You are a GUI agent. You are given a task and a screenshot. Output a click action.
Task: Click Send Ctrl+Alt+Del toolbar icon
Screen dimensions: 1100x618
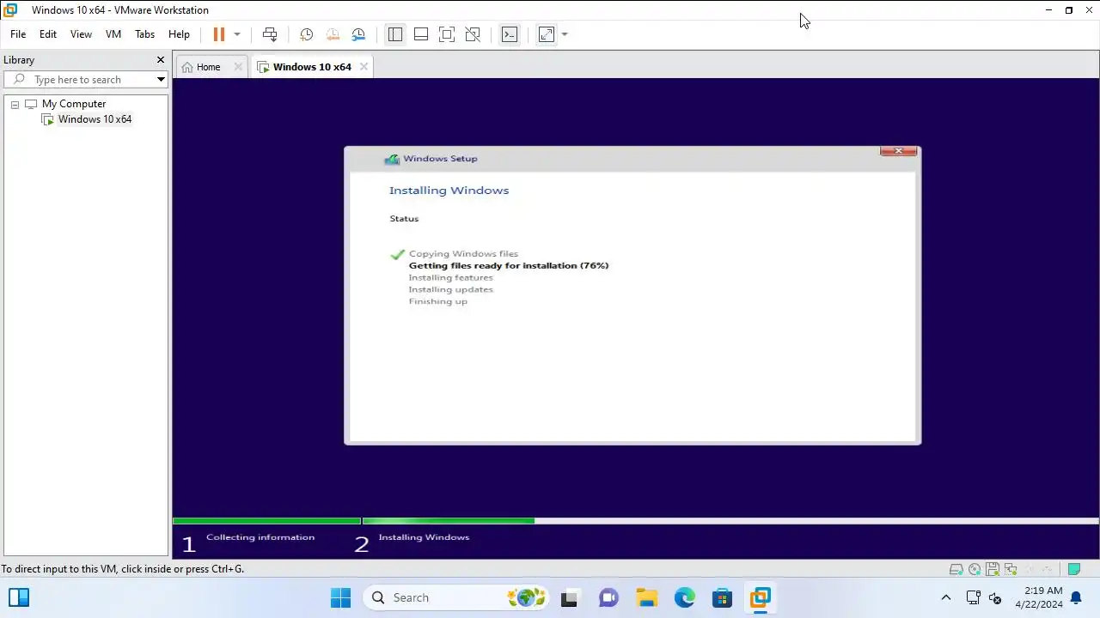coord(270,34)
